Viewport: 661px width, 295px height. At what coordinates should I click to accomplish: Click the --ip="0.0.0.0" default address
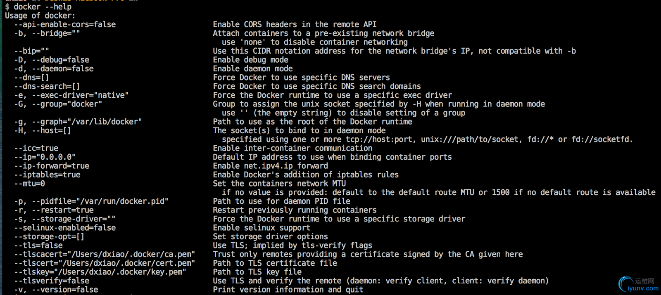click(x=45, y=157)
